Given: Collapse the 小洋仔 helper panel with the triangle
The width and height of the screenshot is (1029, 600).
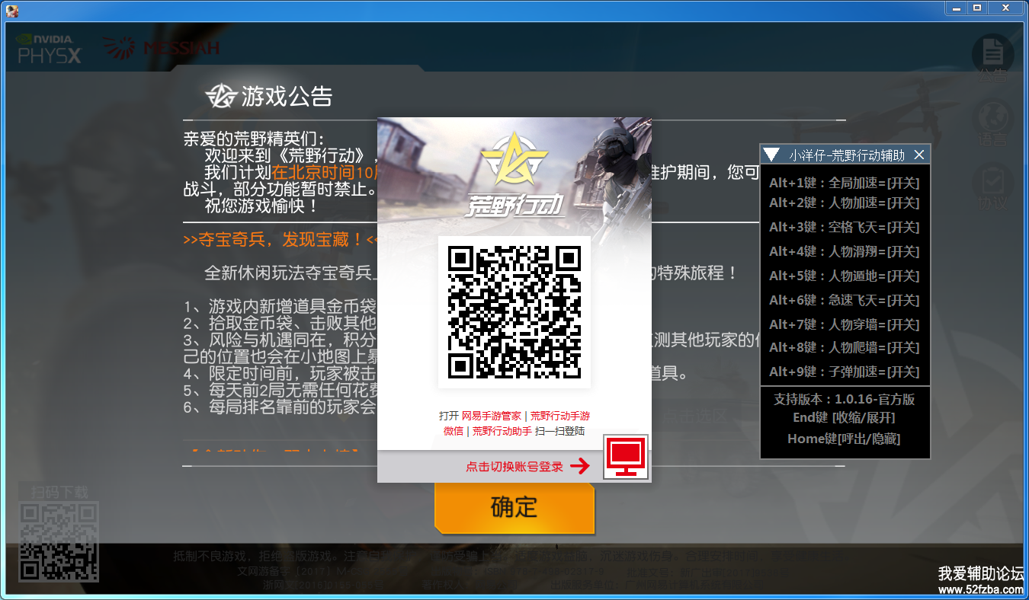Looking at the screenshot, I should point(771,155).
